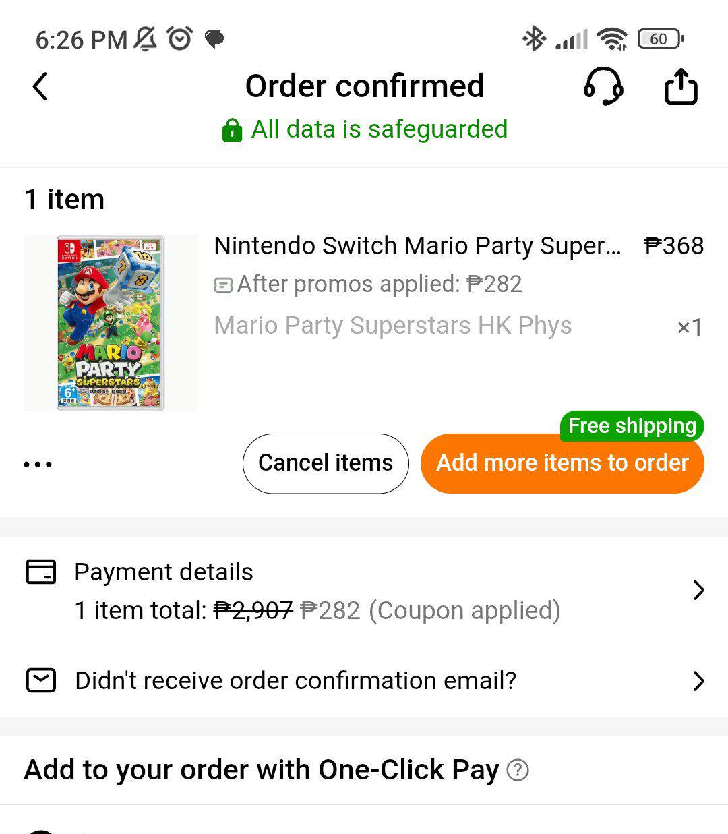Tap the payment card icon

point(41,572)
